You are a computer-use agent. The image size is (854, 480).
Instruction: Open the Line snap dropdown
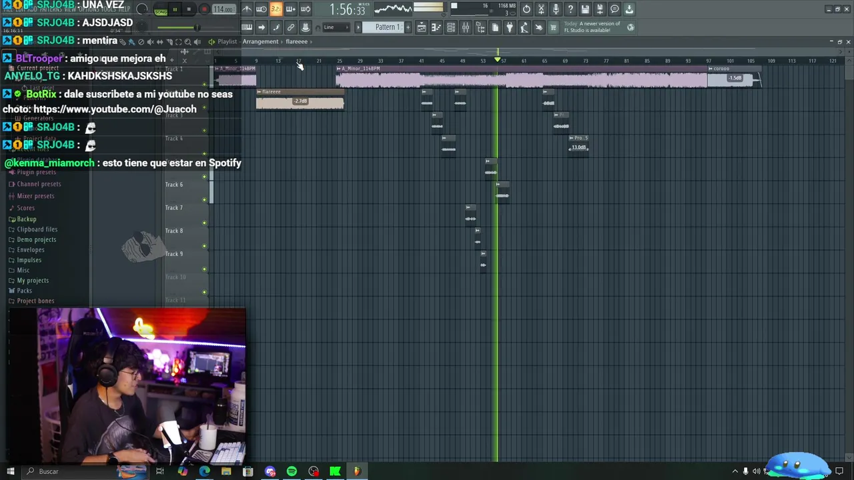[x=337, y=27]
